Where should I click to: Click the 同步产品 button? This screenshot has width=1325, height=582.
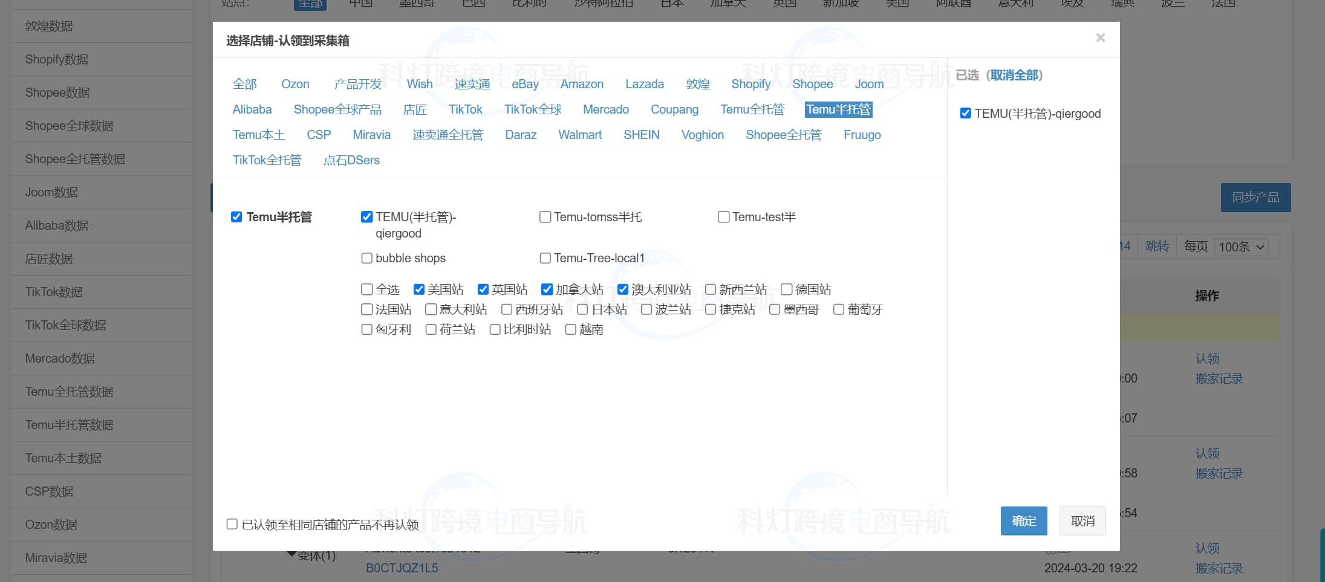pos(1255,197)
